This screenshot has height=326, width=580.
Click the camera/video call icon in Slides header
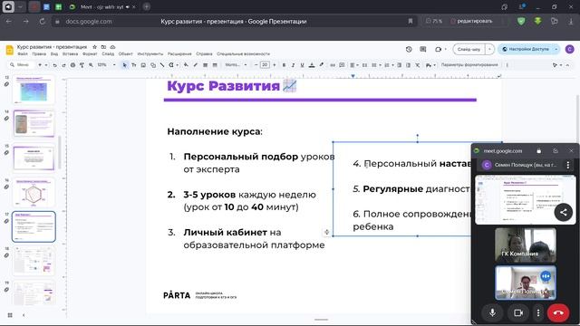click(x=438, y=49)
